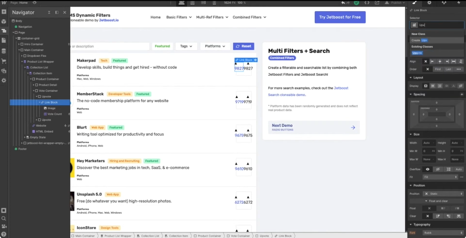Expand Float and clear section
The height and width of the screenshot is (238, 466).
437,201
